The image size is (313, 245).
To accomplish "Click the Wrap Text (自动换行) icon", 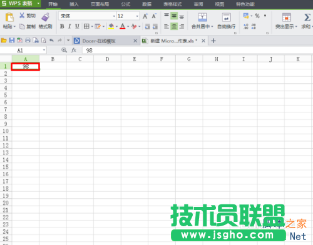I will pyautogui.click(x=226, y=17).
